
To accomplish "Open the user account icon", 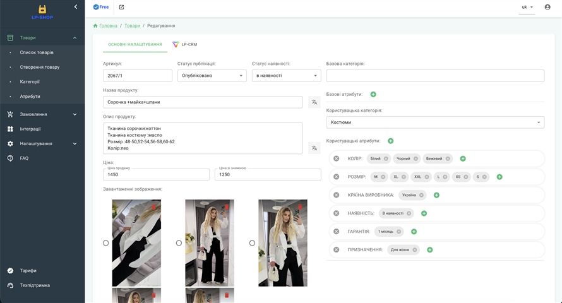I will (x=547, y=7).
